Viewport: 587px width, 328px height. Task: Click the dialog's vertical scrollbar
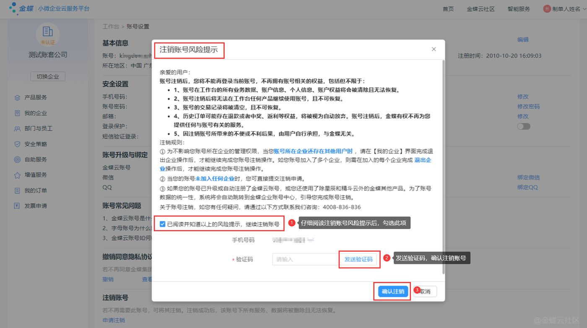point(443,168)
